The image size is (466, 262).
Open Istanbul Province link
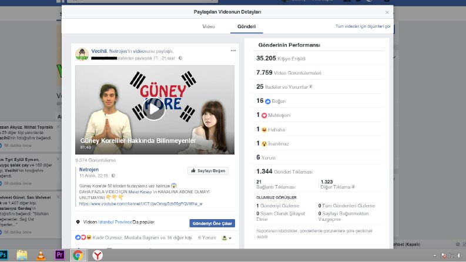click(x=115, y=222)
